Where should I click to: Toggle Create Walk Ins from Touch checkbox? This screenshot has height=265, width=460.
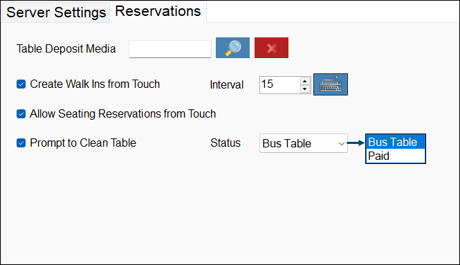[x=21, y=84]
